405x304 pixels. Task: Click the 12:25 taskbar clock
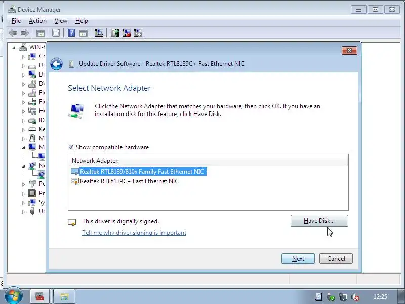pos(380,297)
